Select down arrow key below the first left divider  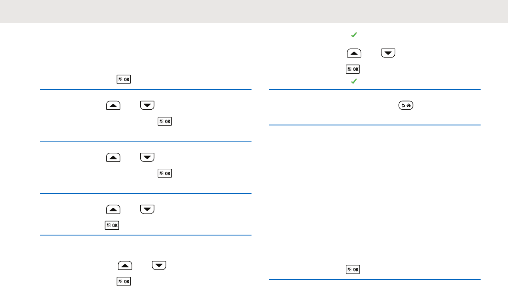[x=147, y=106]
